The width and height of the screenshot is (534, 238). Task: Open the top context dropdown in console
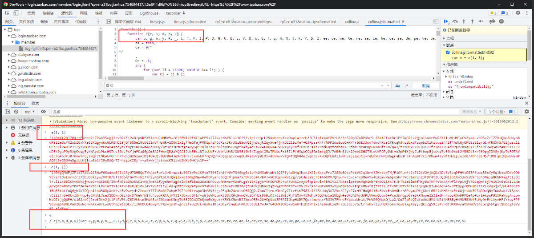31,112
